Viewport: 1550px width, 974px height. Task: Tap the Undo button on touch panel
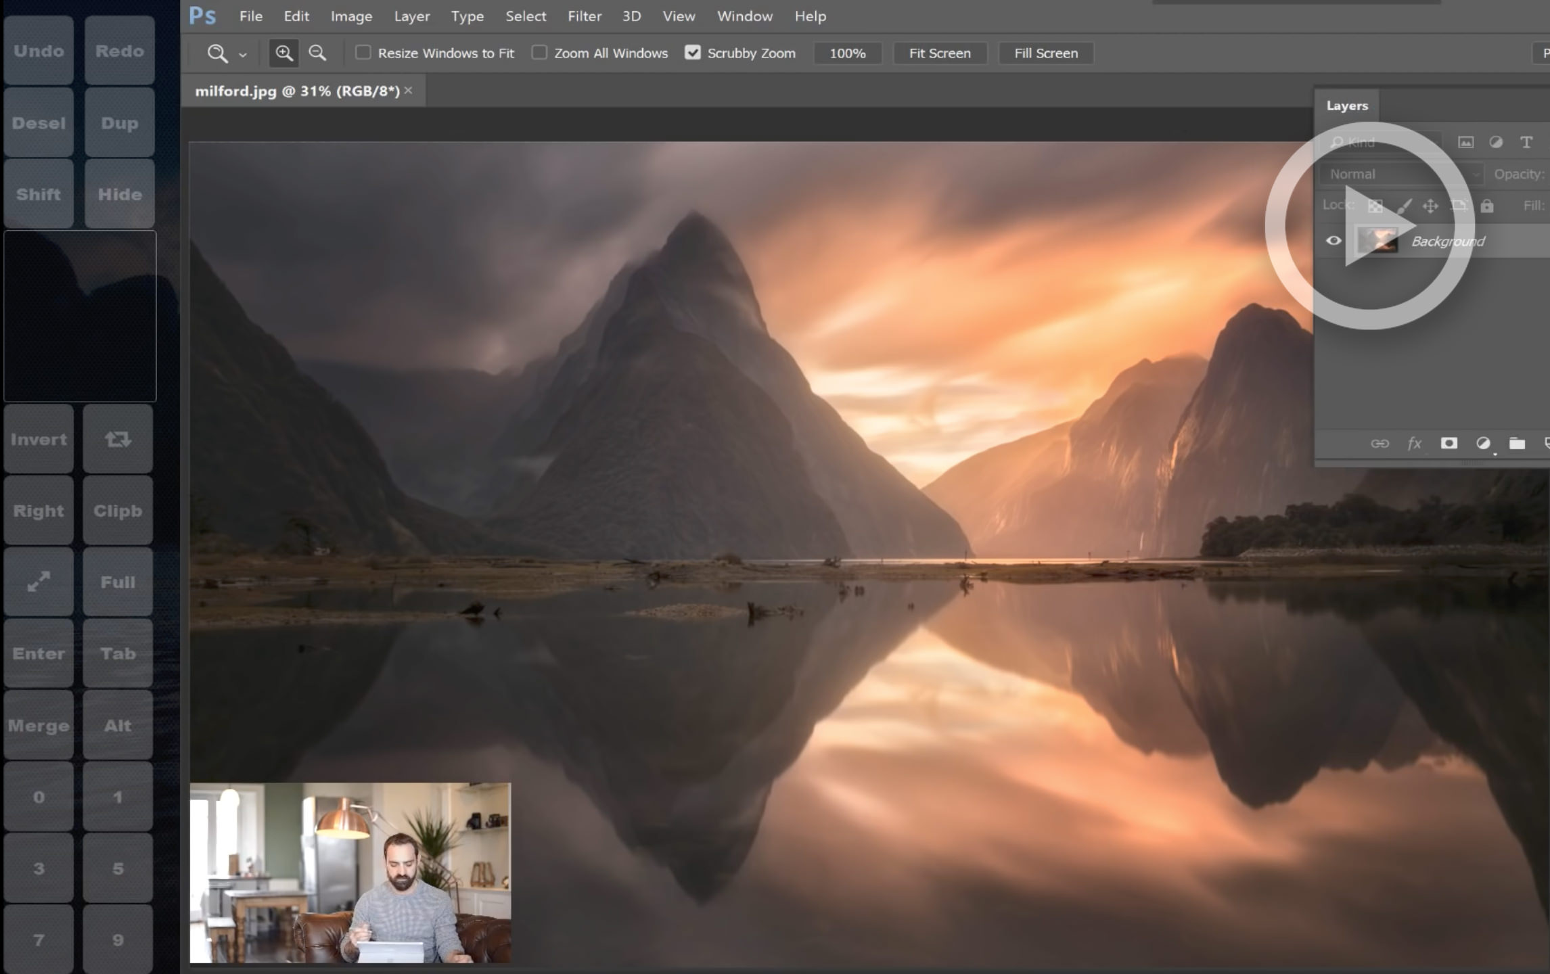point(39,51)
